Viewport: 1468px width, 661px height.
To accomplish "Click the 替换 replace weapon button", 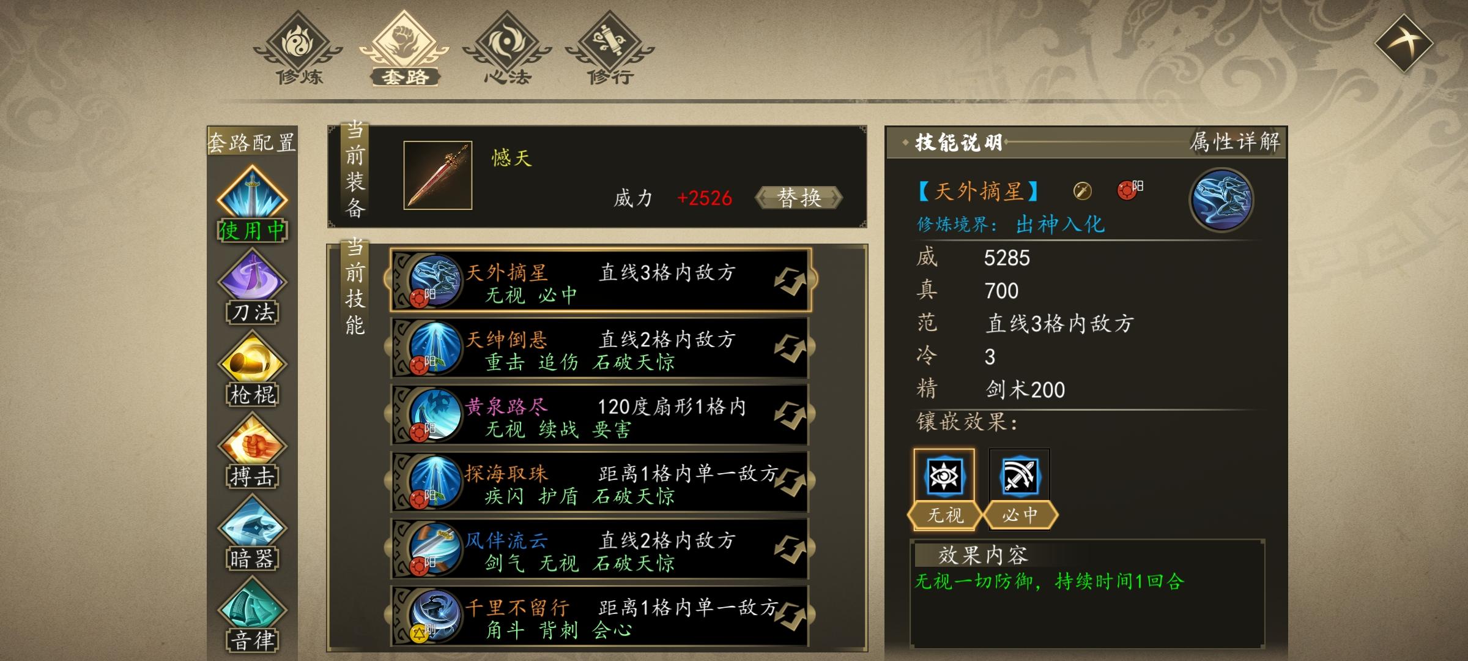I will (799, 198).
